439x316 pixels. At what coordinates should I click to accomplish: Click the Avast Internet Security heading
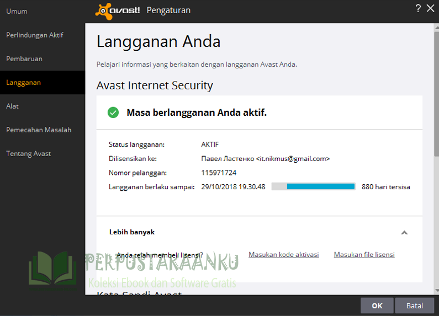(x=155, y=85)
